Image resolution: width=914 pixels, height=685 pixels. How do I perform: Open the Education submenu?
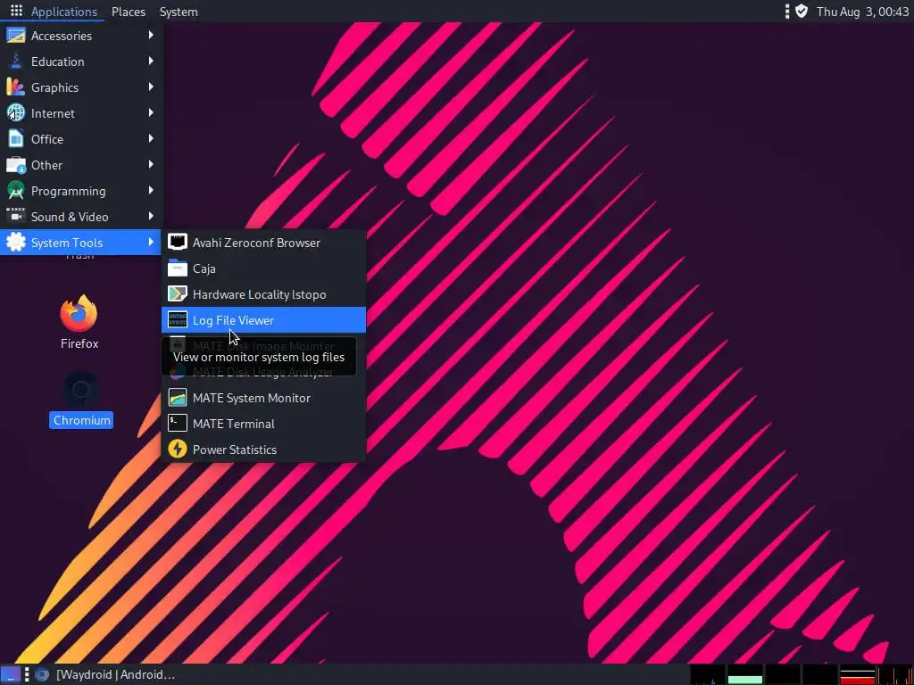tap(81, 62)
